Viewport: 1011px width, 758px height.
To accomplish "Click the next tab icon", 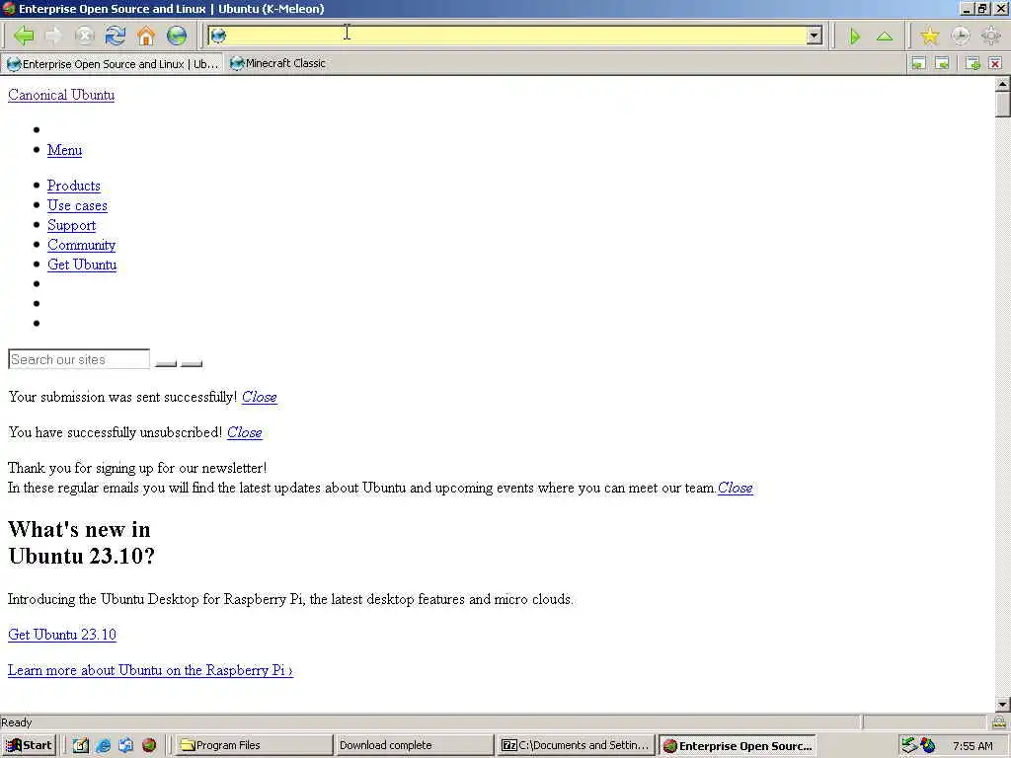I will pyautogui.click(x=942, y=63).
